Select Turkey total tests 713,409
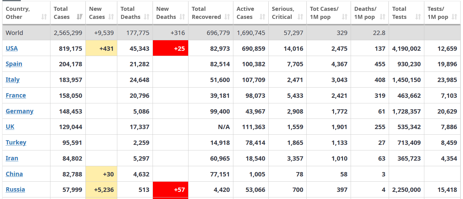 click(409, 143)
